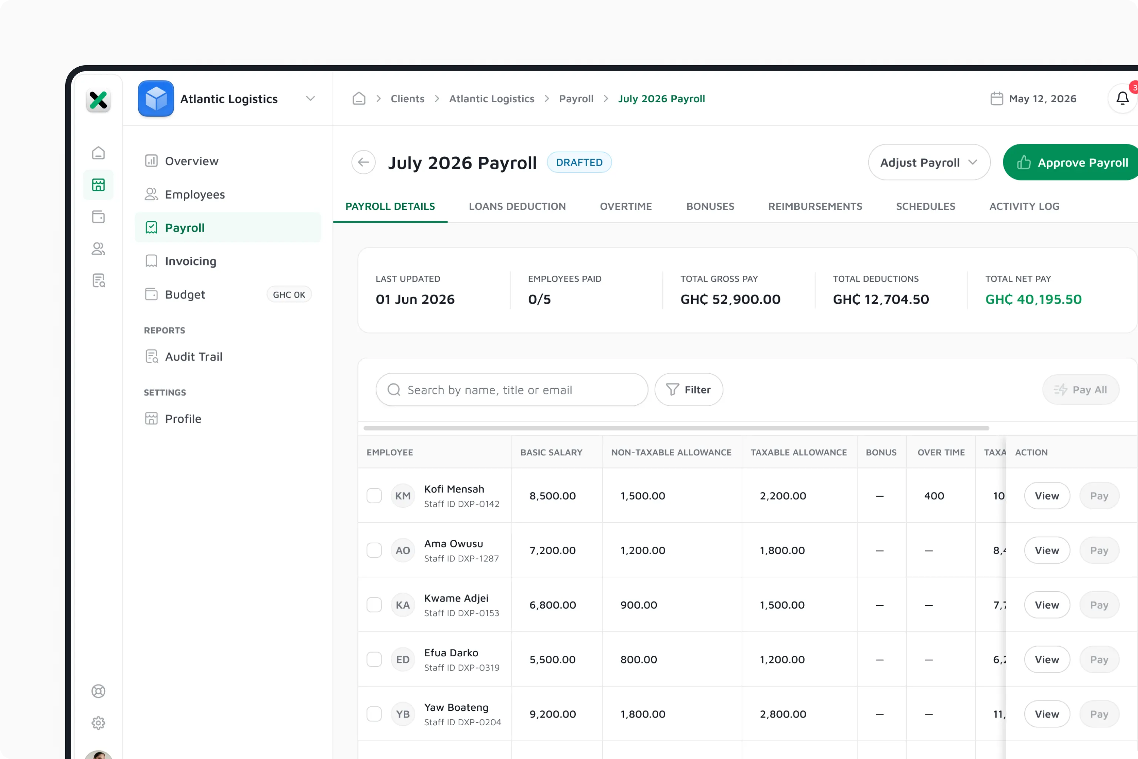Tick the checkbox for Ama Owusu
This screenshot has height=759, width=1138.
[374, 550]
